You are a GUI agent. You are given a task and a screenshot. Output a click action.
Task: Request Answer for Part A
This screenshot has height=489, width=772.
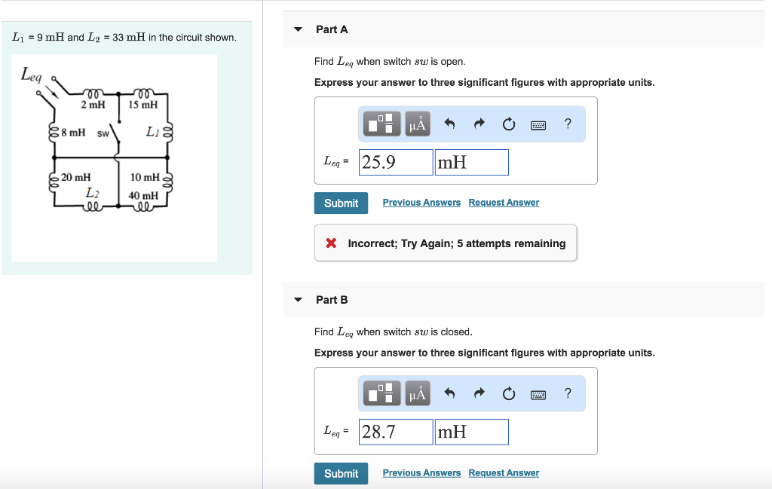pos(504,203)
